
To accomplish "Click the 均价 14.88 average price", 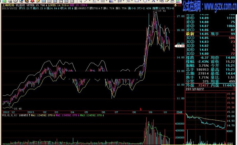I will pyautogui.click(x=230, y=58).
